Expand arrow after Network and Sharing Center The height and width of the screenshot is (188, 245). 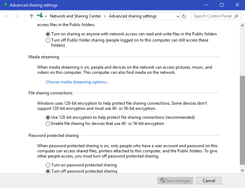[105, 16]
